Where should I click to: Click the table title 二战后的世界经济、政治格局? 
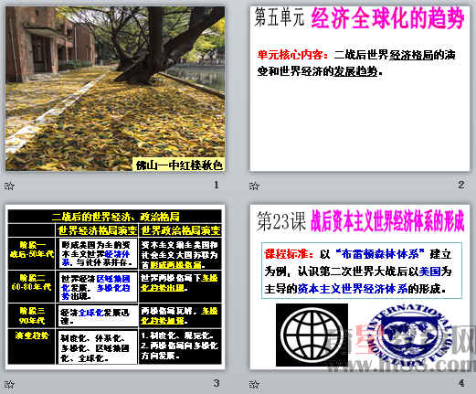115,217
